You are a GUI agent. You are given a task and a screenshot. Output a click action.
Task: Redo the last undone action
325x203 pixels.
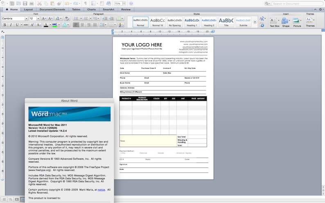75,3
